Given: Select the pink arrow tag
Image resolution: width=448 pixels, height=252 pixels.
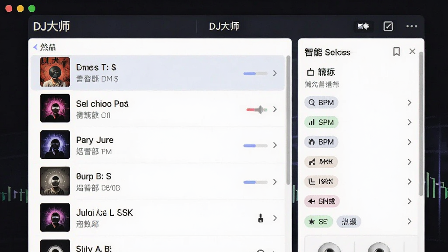Looking at the screenshot, I should (322, 201).
